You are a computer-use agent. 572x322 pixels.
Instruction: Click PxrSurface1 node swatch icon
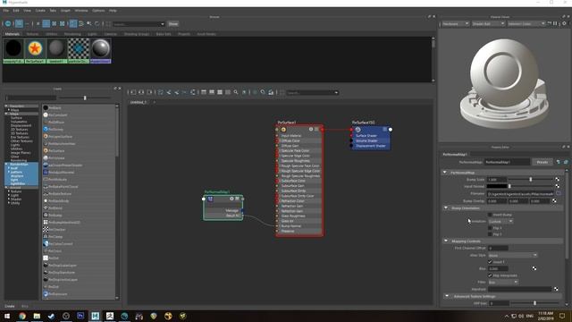click(283, 129)
